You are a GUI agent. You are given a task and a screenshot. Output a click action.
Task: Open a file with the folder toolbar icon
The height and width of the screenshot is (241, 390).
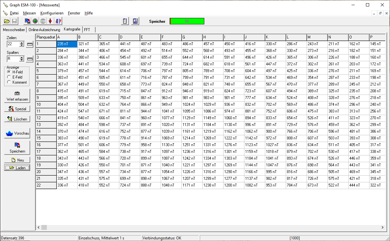[x=7, y=21]
